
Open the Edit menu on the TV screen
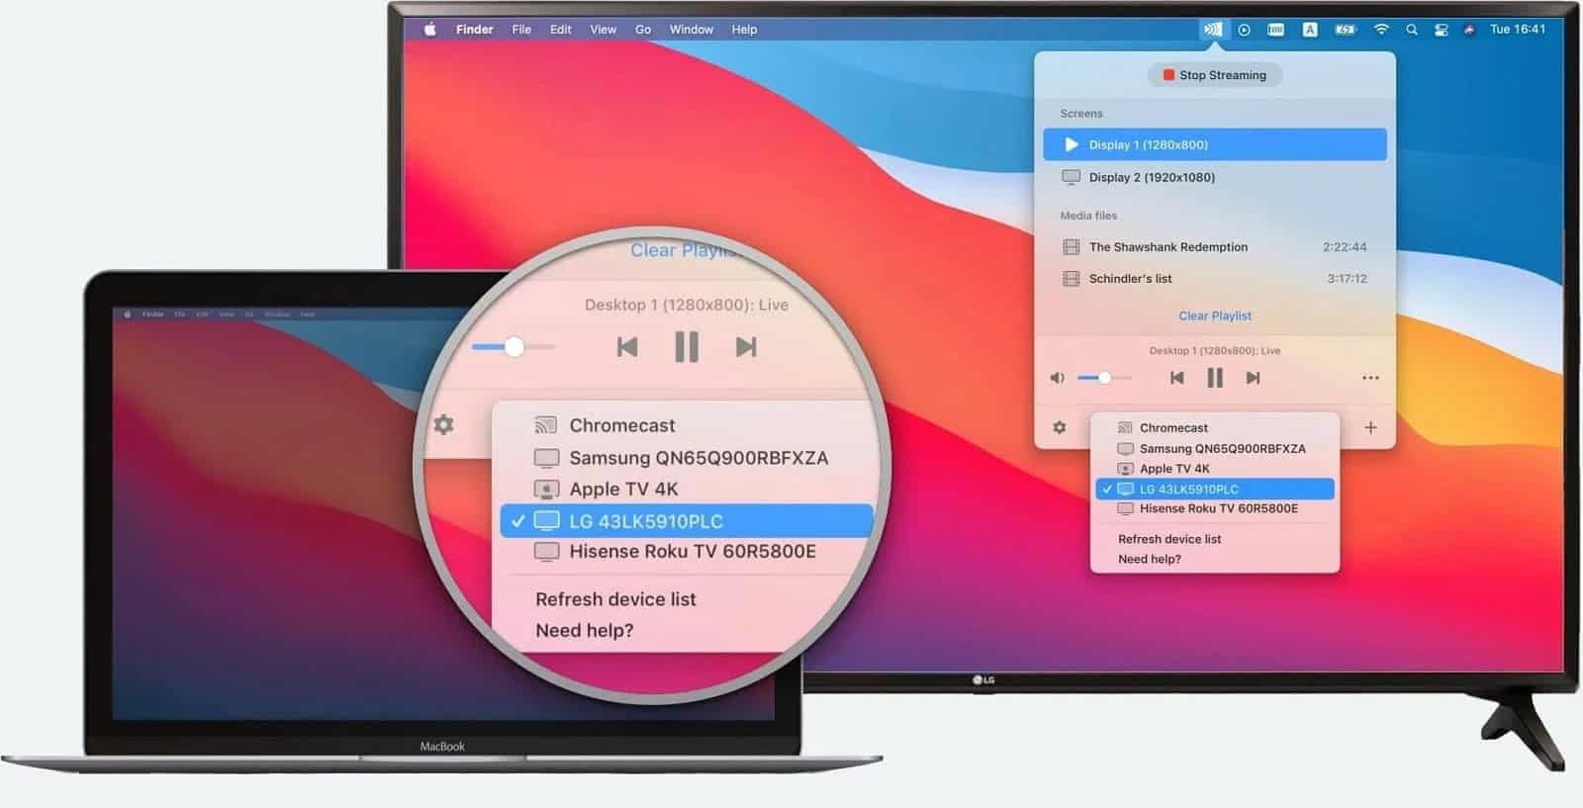[561, 30]
